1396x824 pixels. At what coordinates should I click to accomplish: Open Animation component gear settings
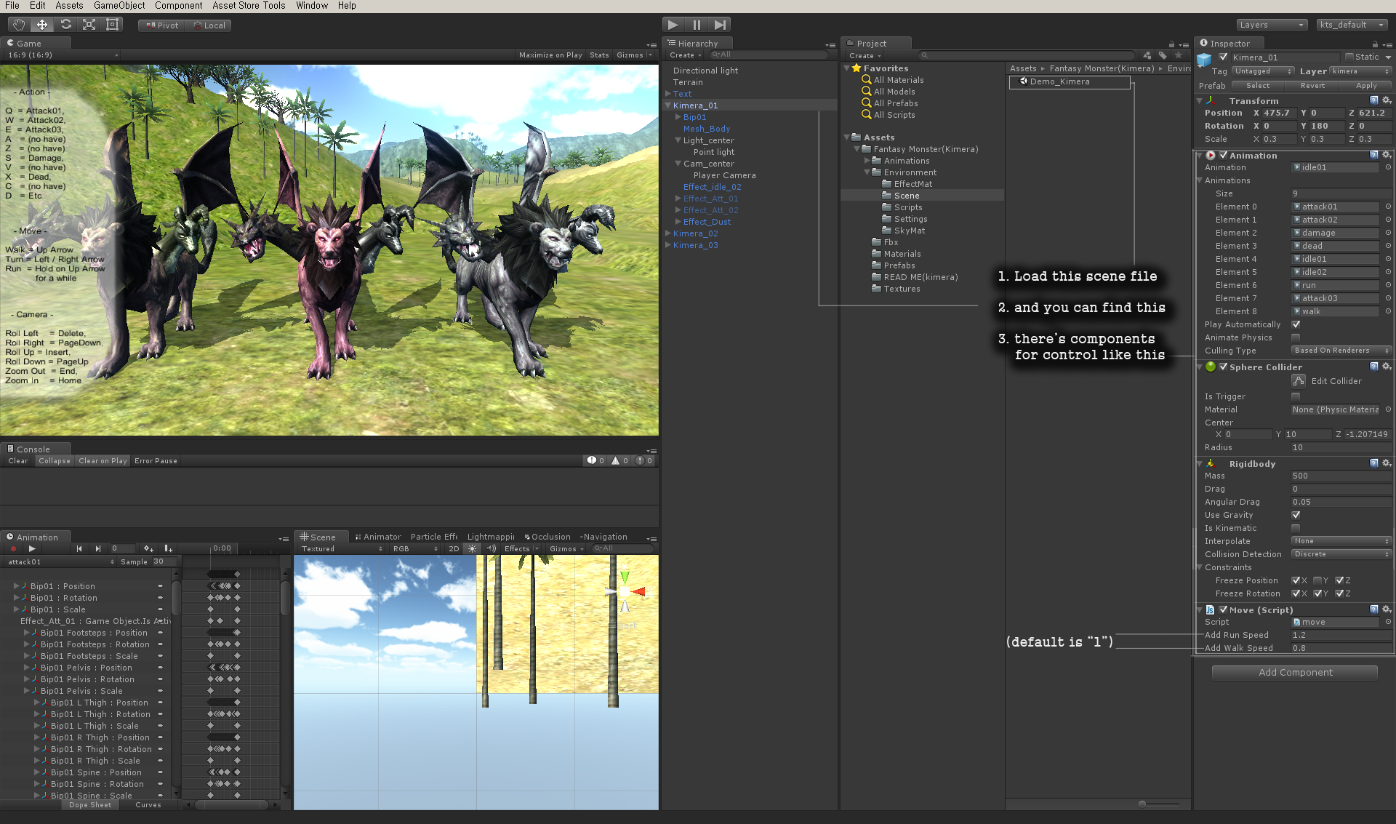pos(1387,155)
